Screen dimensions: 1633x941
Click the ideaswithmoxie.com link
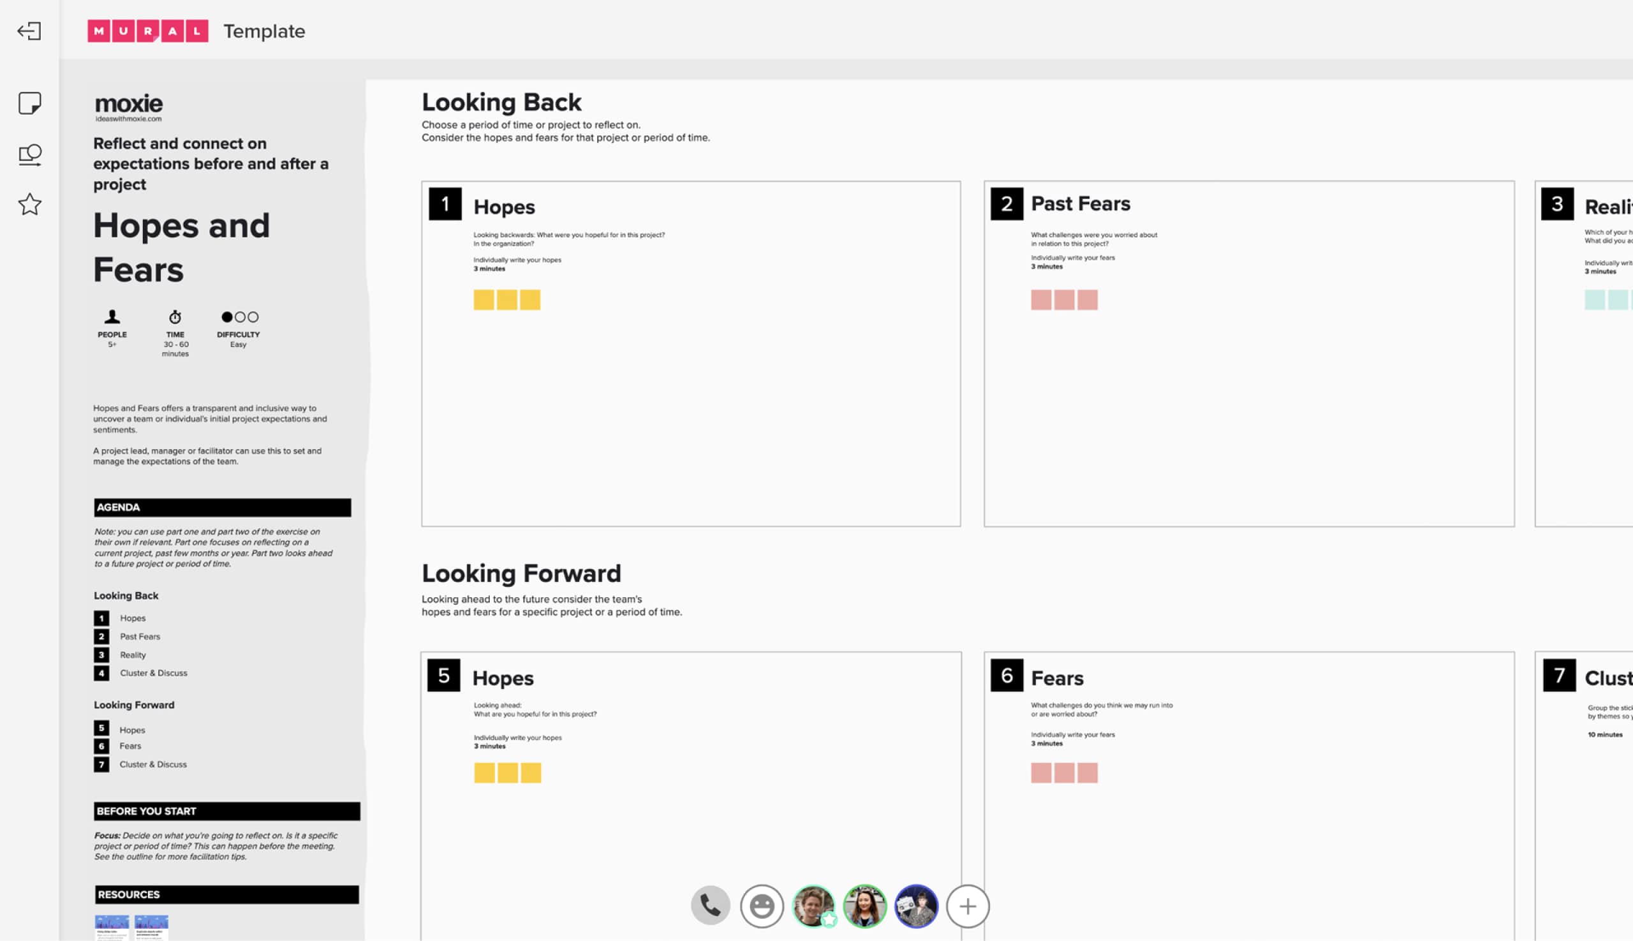[x=129, y=119]
